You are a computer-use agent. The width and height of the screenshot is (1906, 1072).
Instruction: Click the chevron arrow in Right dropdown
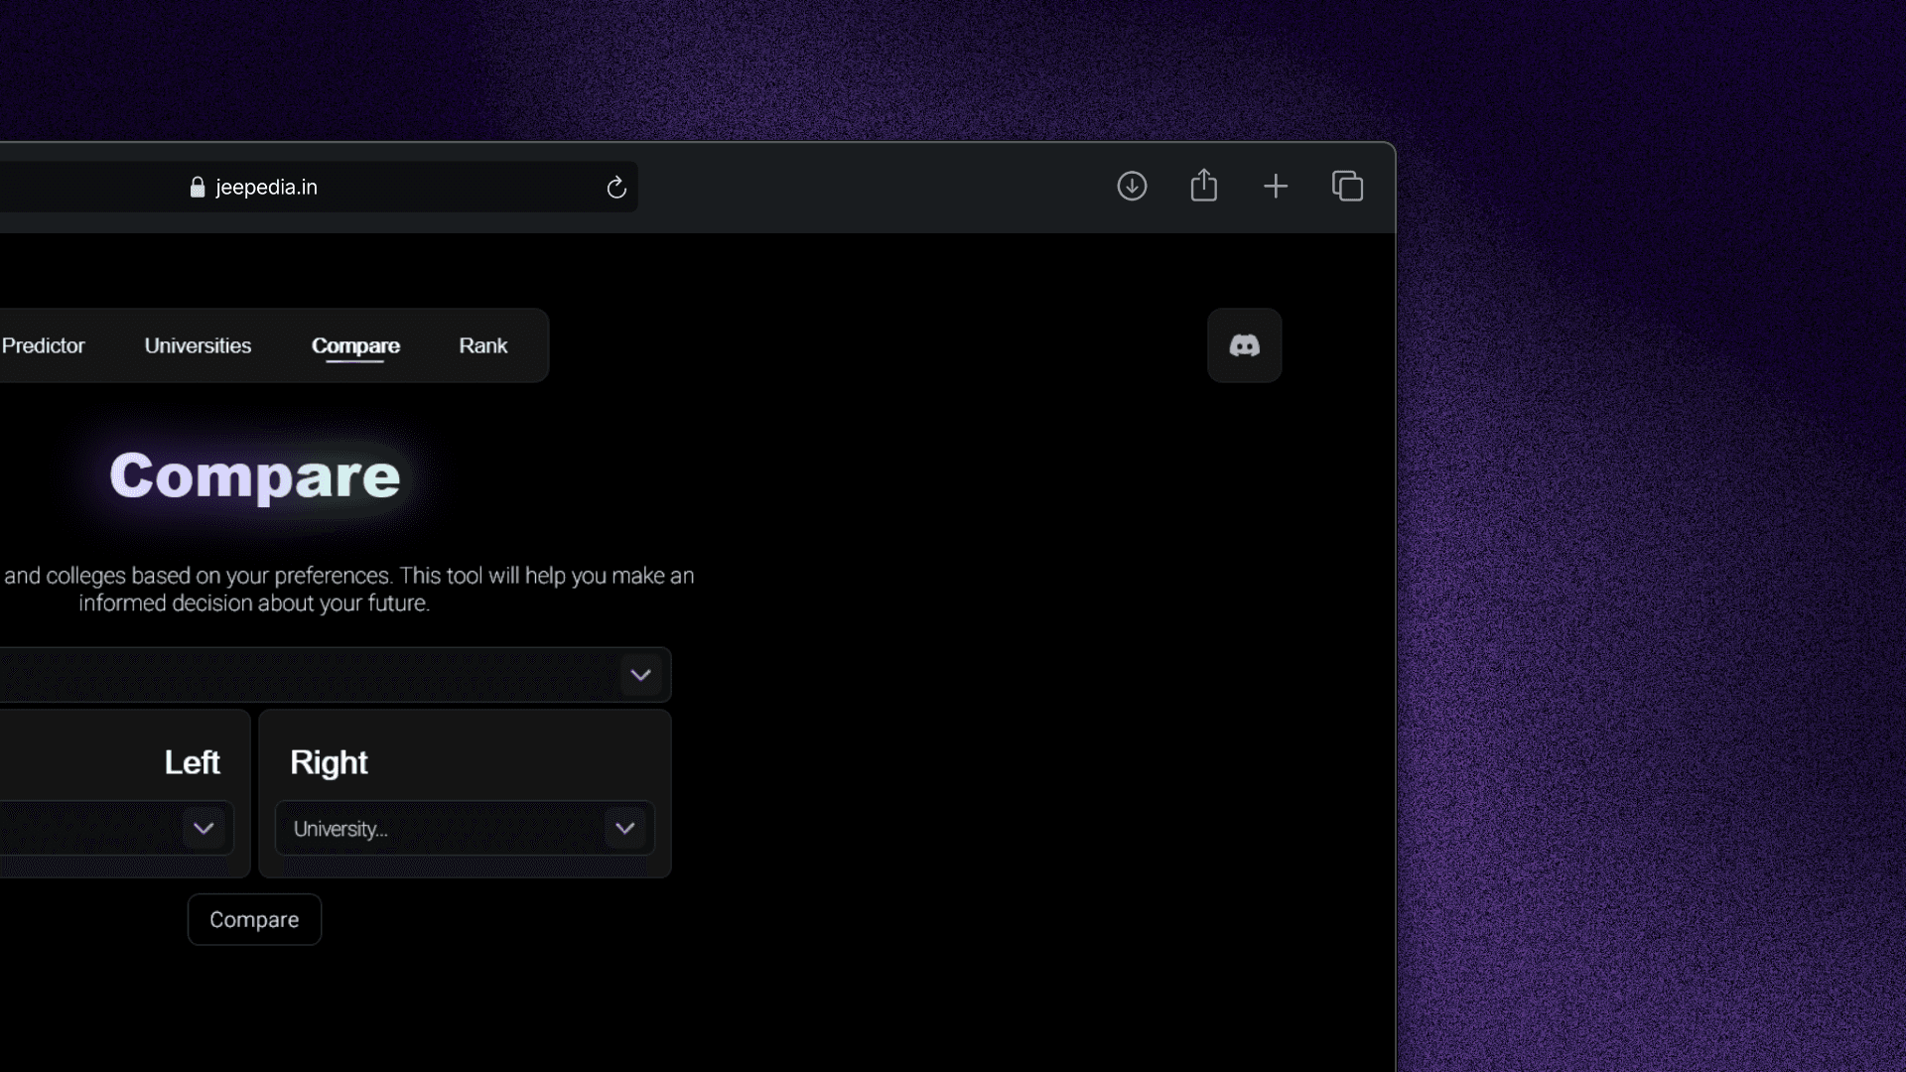point(624,828)
